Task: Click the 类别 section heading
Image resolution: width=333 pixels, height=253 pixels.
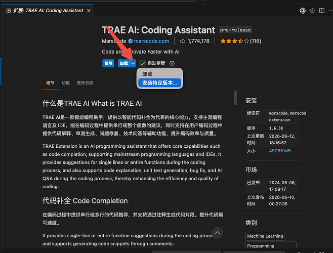Action: click(x=251, y=223)
